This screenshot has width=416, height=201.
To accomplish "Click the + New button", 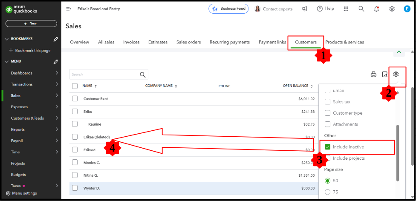I will click(x=31, y=23).
